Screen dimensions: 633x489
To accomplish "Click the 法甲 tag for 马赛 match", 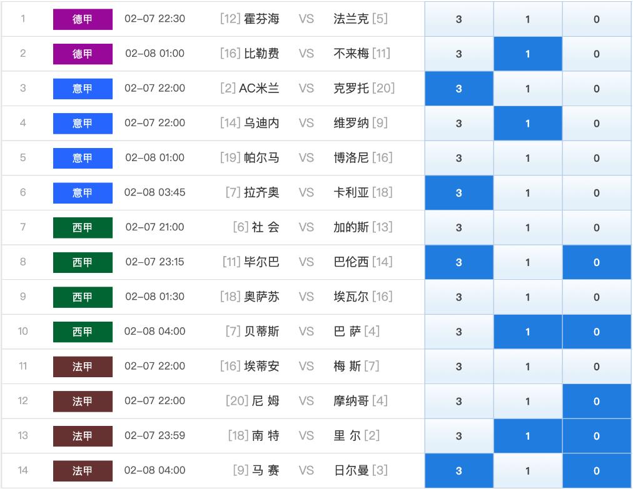I will coord(83,470).
